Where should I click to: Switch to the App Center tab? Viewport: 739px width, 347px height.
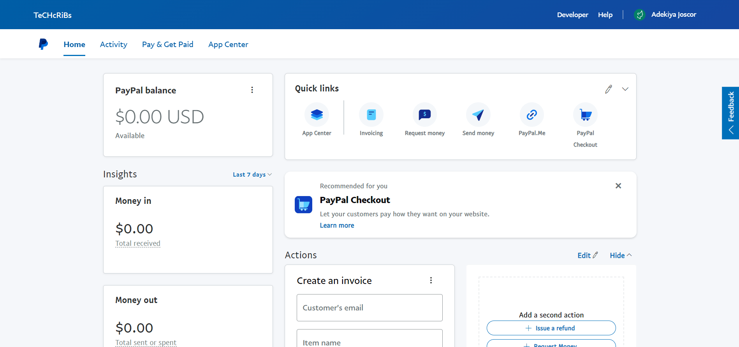point(228,44)
